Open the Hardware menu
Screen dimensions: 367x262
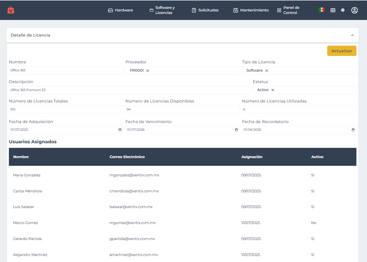pos(120,10)
